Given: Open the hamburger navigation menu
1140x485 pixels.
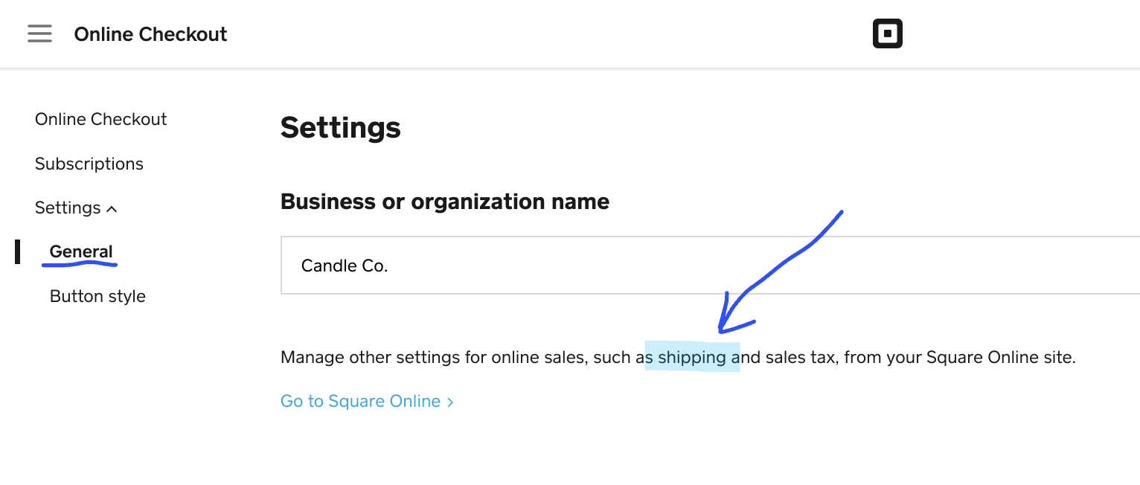Looking at the screenshot, I should coord(39,33).
